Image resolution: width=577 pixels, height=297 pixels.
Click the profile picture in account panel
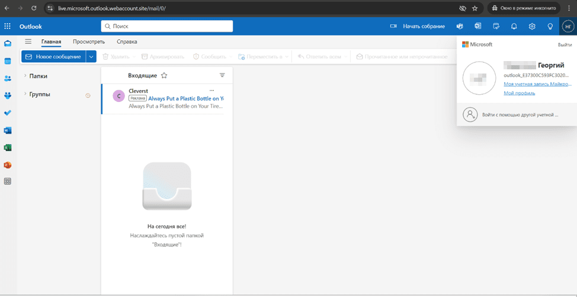point(479,78)
